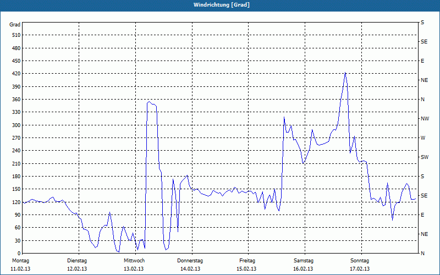Select the Donnerstag day label
This screenshot has width=440, height=275.
[190, 261]
